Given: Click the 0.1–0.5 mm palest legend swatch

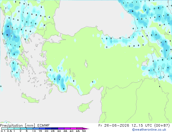Looking at the screenshot, I should [x=5, y=128].
